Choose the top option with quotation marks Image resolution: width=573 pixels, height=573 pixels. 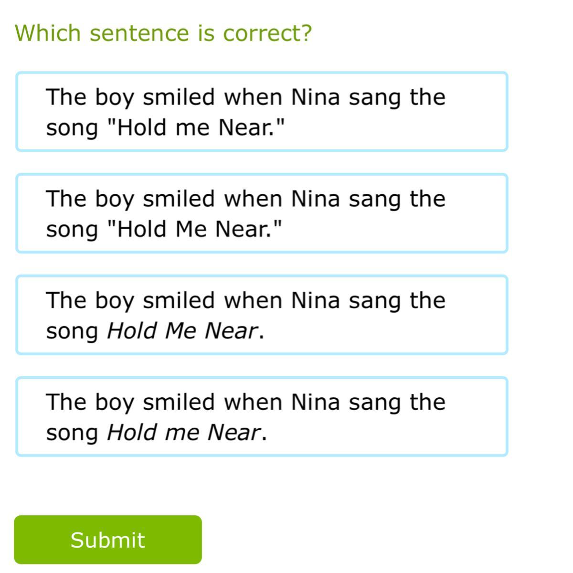pyautogui.click(x=262, y=112)
